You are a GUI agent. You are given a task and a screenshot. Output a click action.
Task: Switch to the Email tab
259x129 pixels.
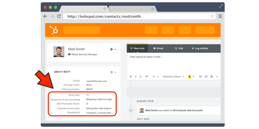[x=158, y=48]
